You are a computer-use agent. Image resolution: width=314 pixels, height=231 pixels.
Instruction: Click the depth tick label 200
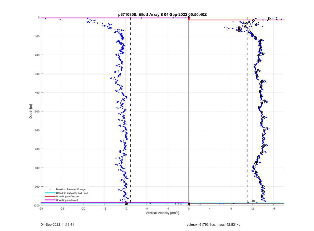[37, 55]
